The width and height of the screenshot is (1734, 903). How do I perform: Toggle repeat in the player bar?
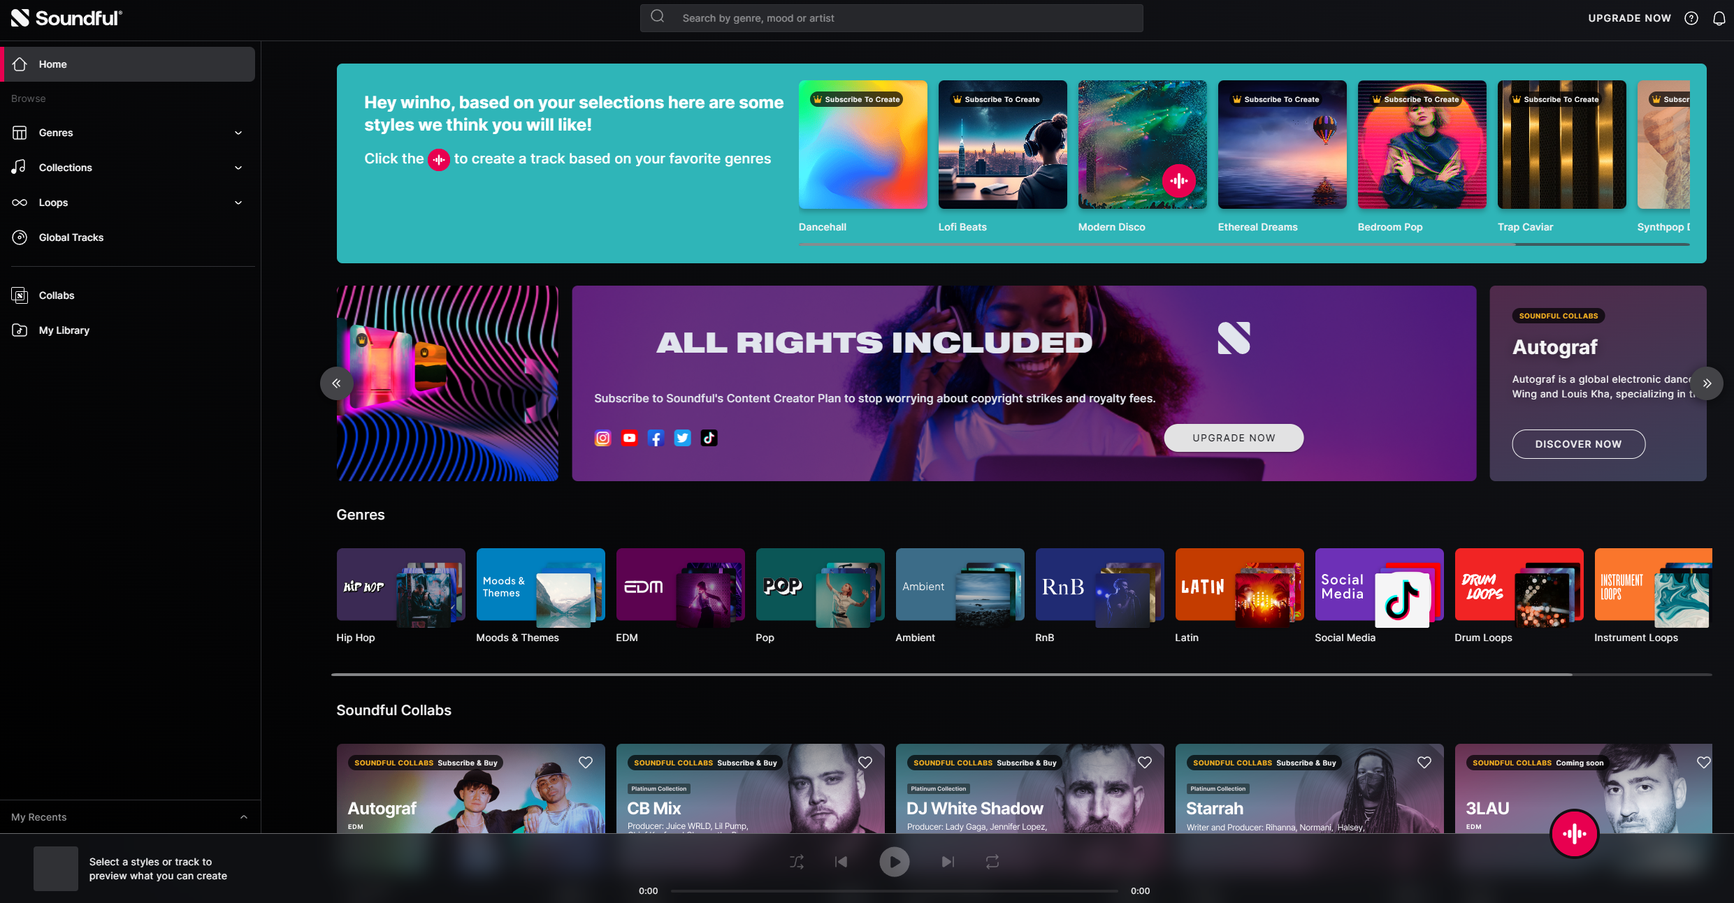(x=992, y=862)
